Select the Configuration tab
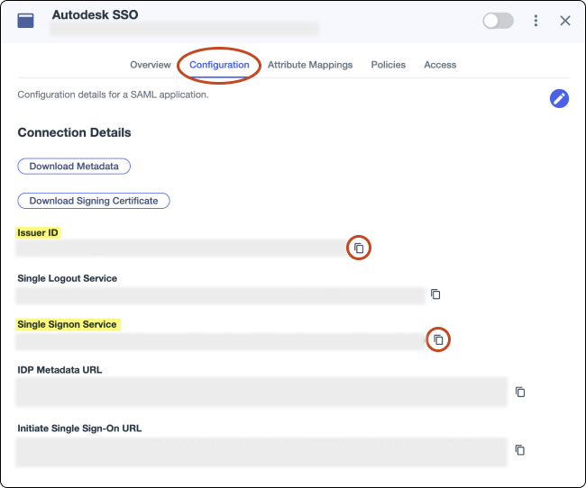 tap(219, 65)
